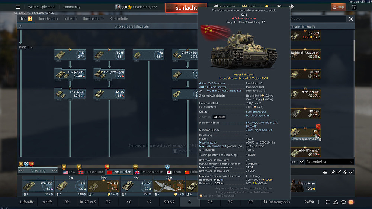Open the contacts/friends icon
The height and width of the screenshot is (209, 372).
pyautogui.click(x=336, y=202)
